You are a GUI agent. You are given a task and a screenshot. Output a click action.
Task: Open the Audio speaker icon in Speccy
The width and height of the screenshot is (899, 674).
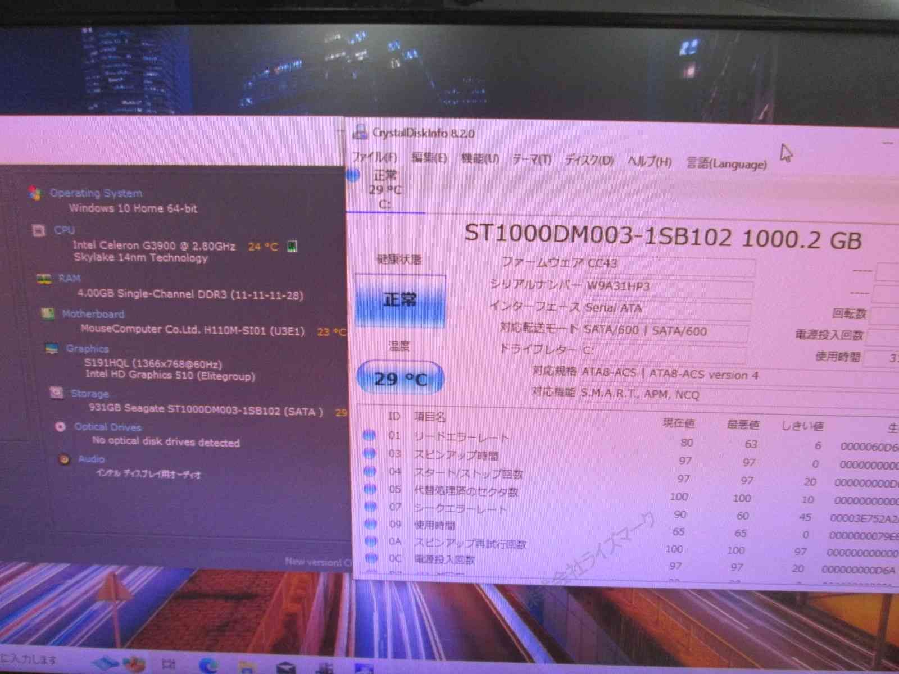click(64, 459)
